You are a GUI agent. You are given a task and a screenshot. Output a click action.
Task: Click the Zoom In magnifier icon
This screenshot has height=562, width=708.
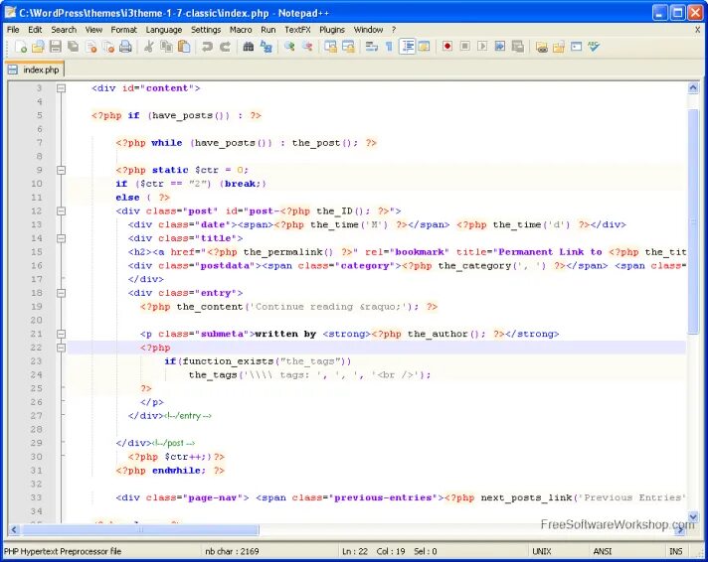coord(289,47)
